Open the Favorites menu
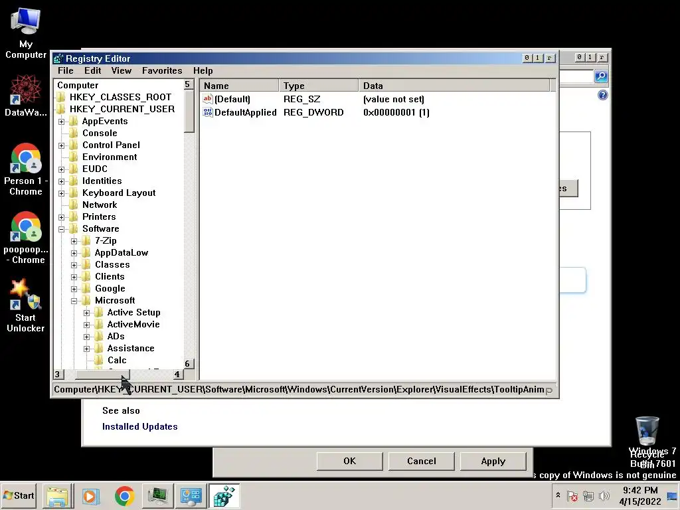The width and height of the screenshot is (680, 510). pyautogui.click(x=162, y=70)
